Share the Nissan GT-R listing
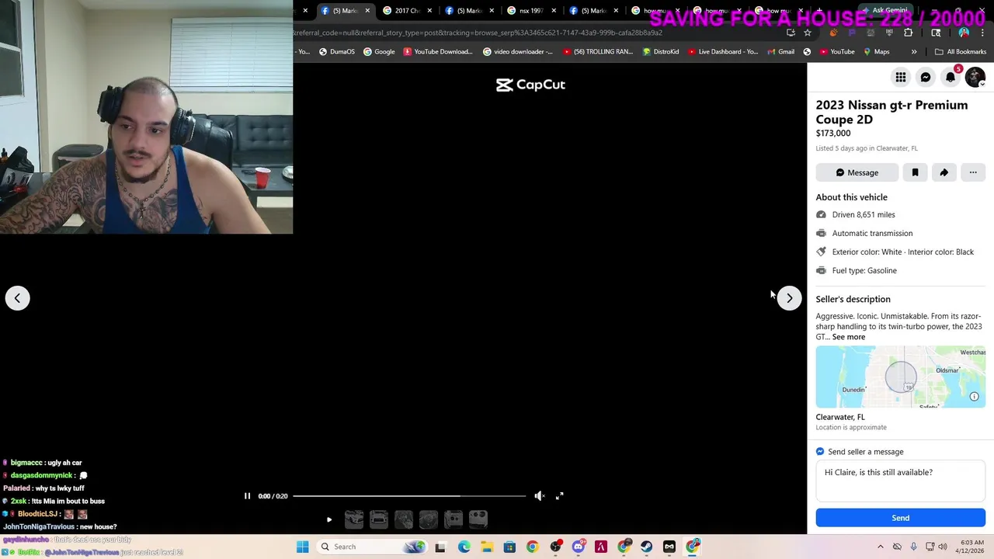Viewport: 994px width, 559px height. click(x=944, y=172)
